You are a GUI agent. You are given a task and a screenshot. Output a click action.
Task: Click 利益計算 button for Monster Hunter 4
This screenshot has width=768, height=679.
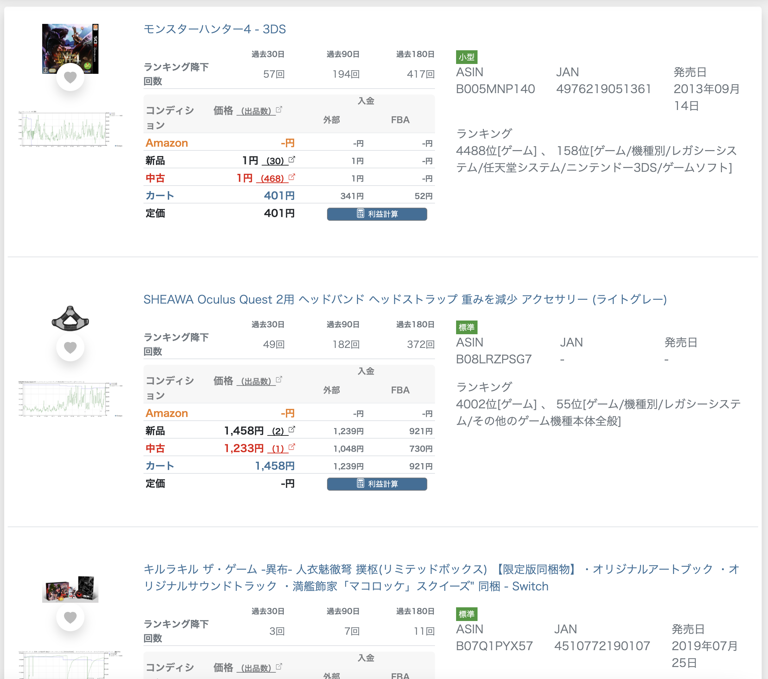pyautogui.click(x=377, y=214)
